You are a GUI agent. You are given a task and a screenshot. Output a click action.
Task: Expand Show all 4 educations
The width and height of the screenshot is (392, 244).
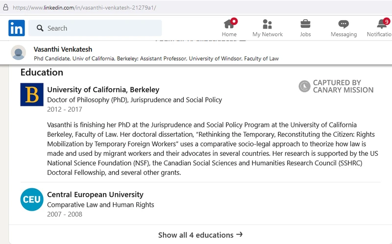[x=200, y=235]
